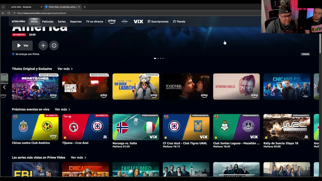
Task: Click 'Rally de Suecia: Etapa 18' title text
Action: click(x=281, y=143)
